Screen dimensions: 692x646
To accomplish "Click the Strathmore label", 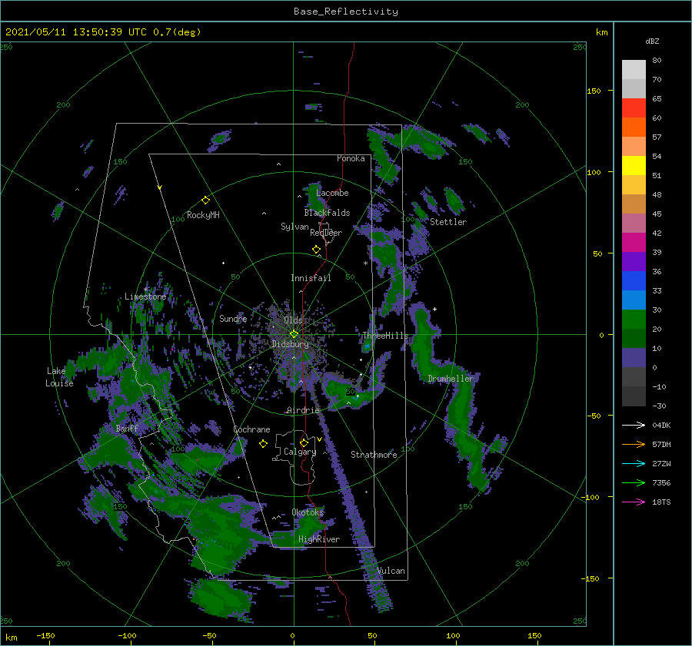I will 374,455.
